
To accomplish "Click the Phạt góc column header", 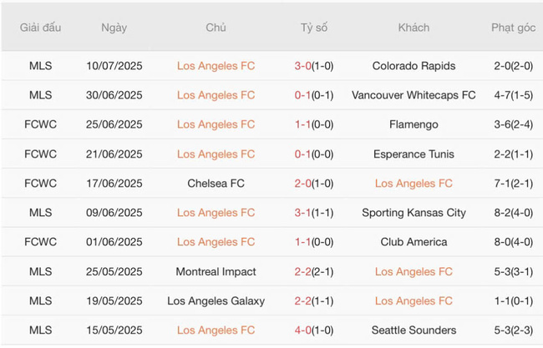I will tap(513, 28).
